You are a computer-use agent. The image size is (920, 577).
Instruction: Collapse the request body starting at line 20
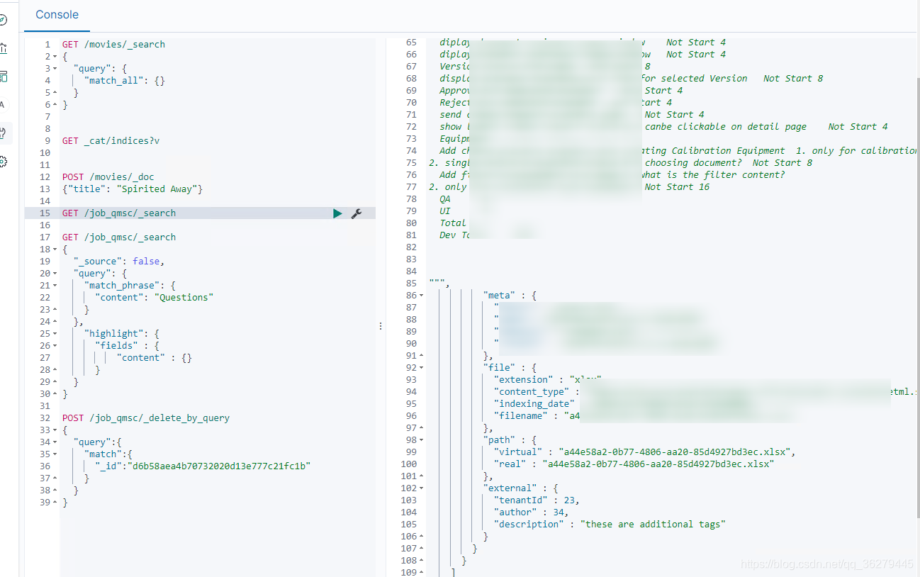tap(55, 273)
